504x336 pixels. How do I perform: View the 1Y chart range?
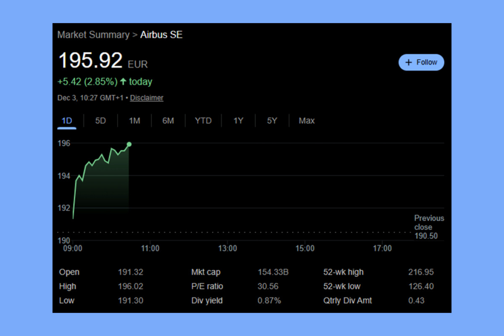[238, 121]
